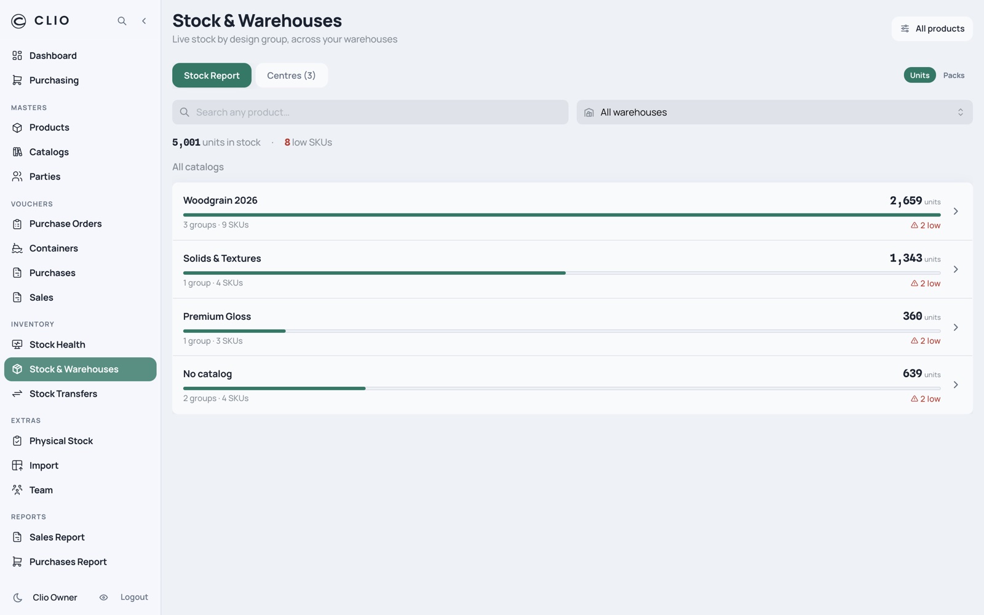984x615 pixels.
Task: Switch to the Centres (3) tab
Action: click(292, 75)
